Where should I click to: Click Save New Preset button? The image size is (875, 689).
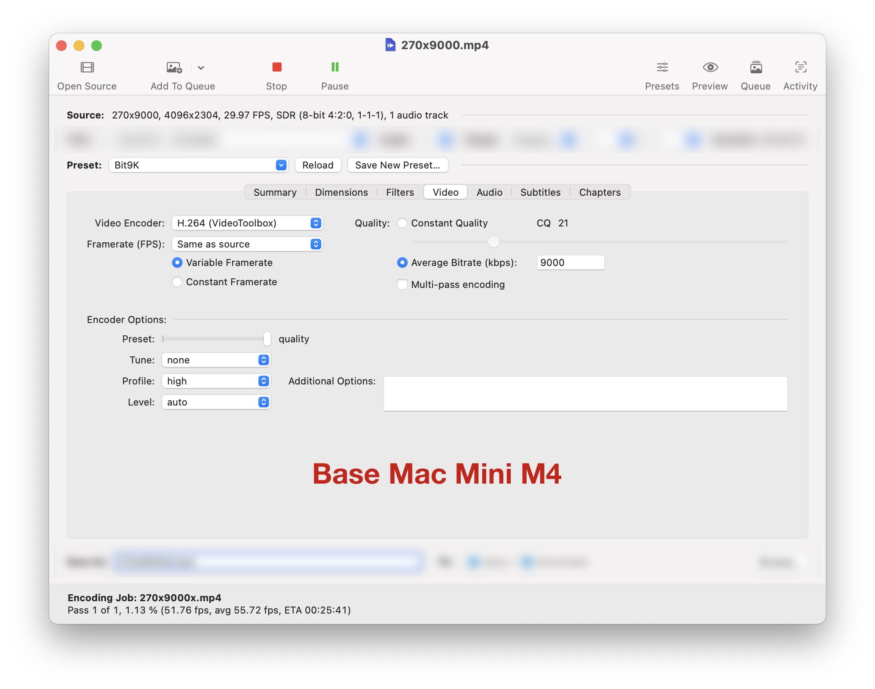tap(397, 165)
